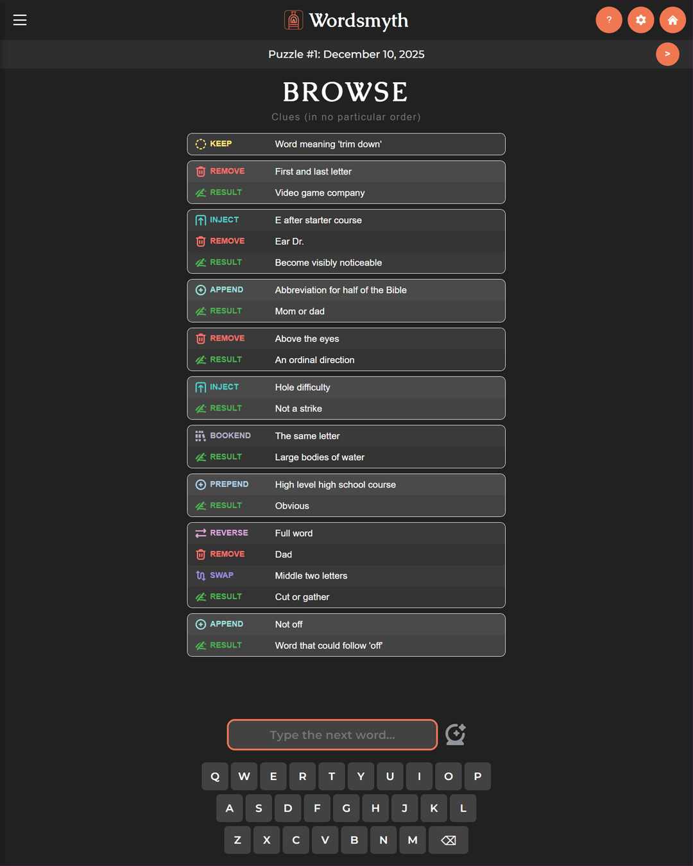693x866 pixels.
Task: Click the BOOKEND icon beside 'The same letter'
Action: [x=201, y=436]
